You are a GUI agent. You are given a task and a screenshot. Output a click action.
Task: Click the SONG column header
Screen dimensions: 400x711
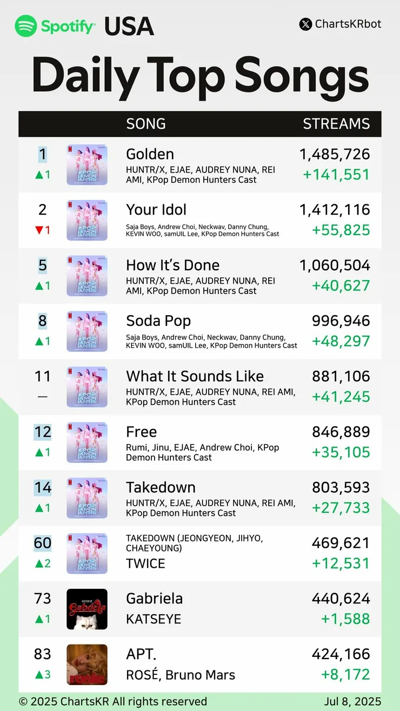click(146, 124)
